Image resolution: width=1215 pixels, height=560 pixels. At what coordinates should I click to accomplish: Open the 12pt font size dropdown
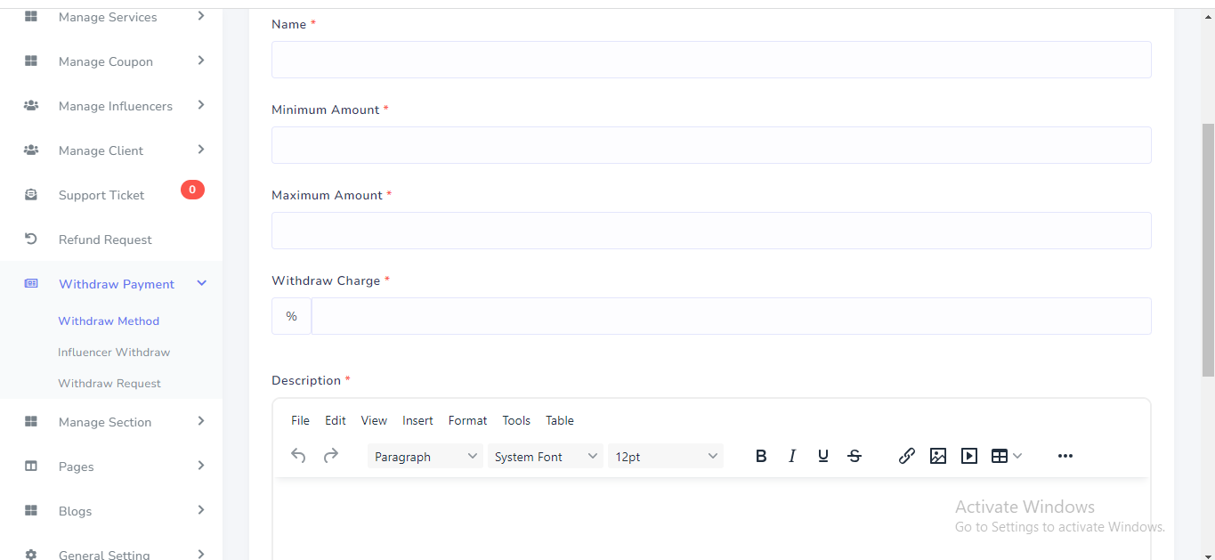[x=666, y=457]
